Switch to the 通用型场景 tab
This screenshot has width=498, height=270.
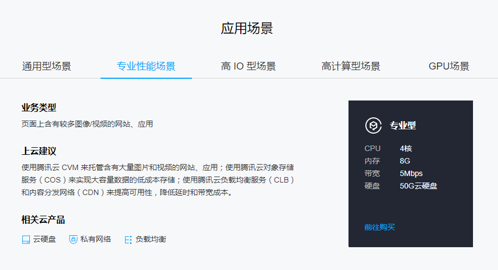pyautogui.click(x=46, y=66)
